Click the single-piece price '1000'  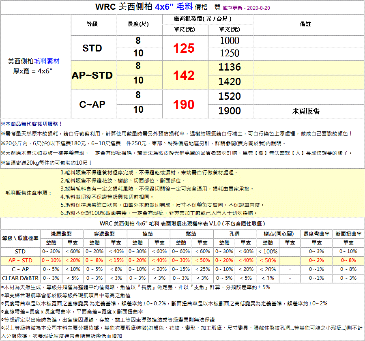tap(230, 41)
